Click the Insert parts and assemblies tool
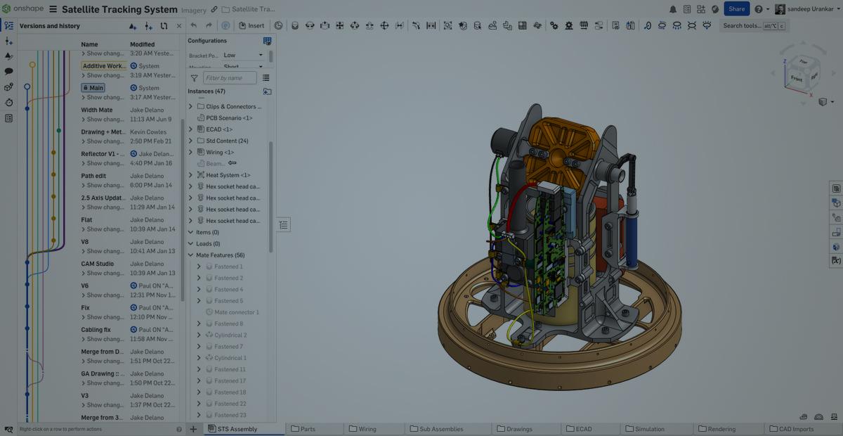Screen dimensions: 843x436 click(x=252, y=24)
